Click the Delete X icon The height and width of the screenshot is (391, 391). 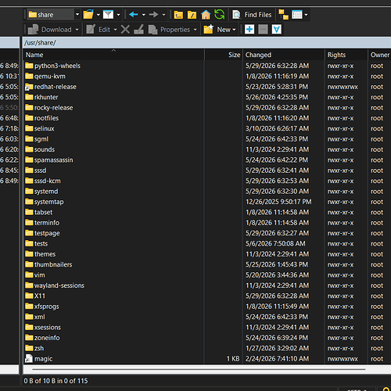125,30
